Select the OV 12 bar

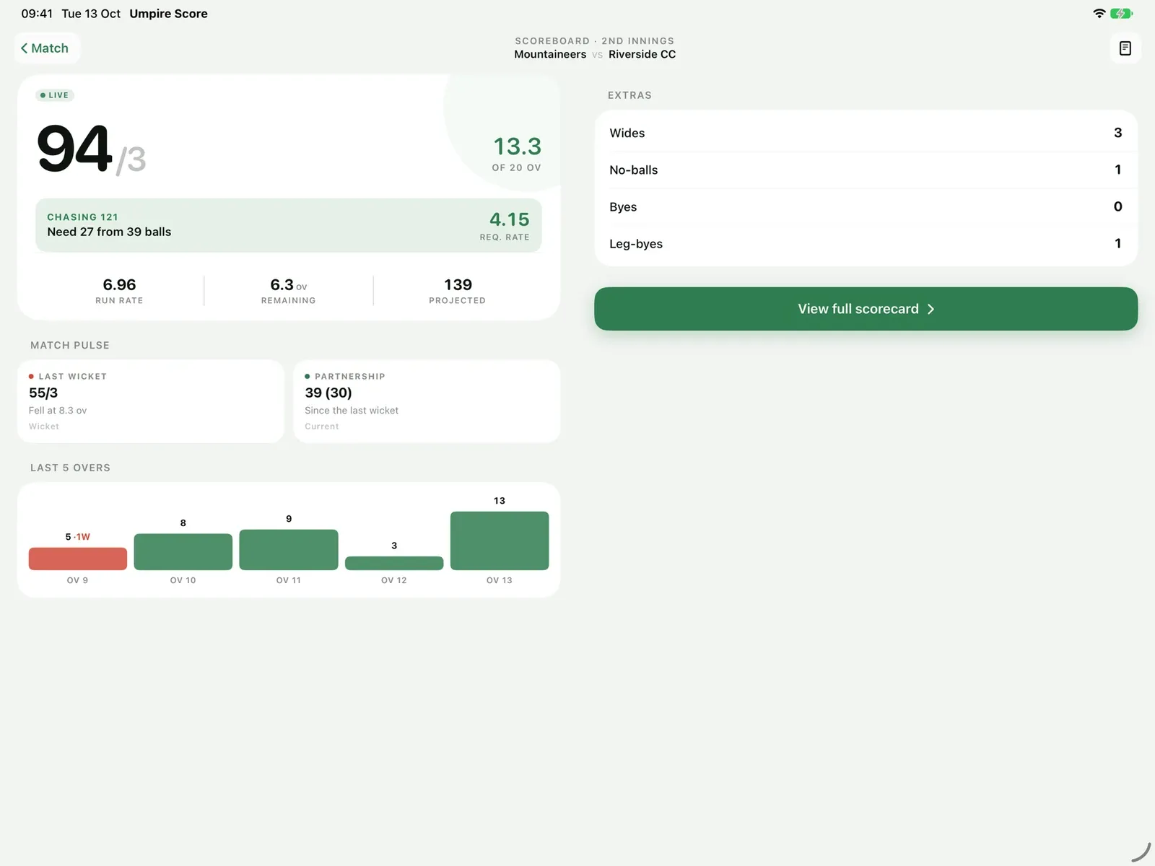394,563
